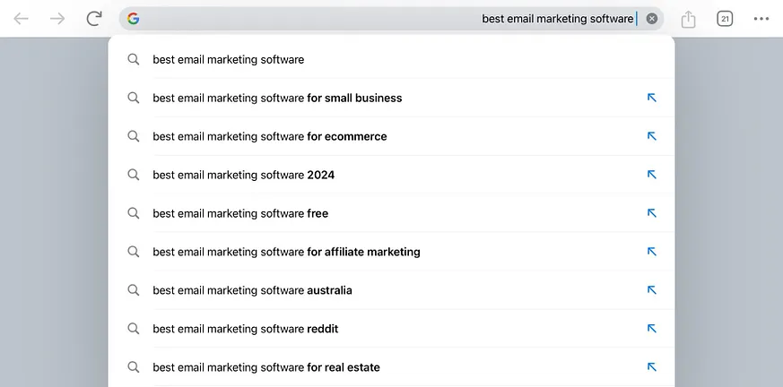Clear the search text with X icon

click(x=652, y=19)
